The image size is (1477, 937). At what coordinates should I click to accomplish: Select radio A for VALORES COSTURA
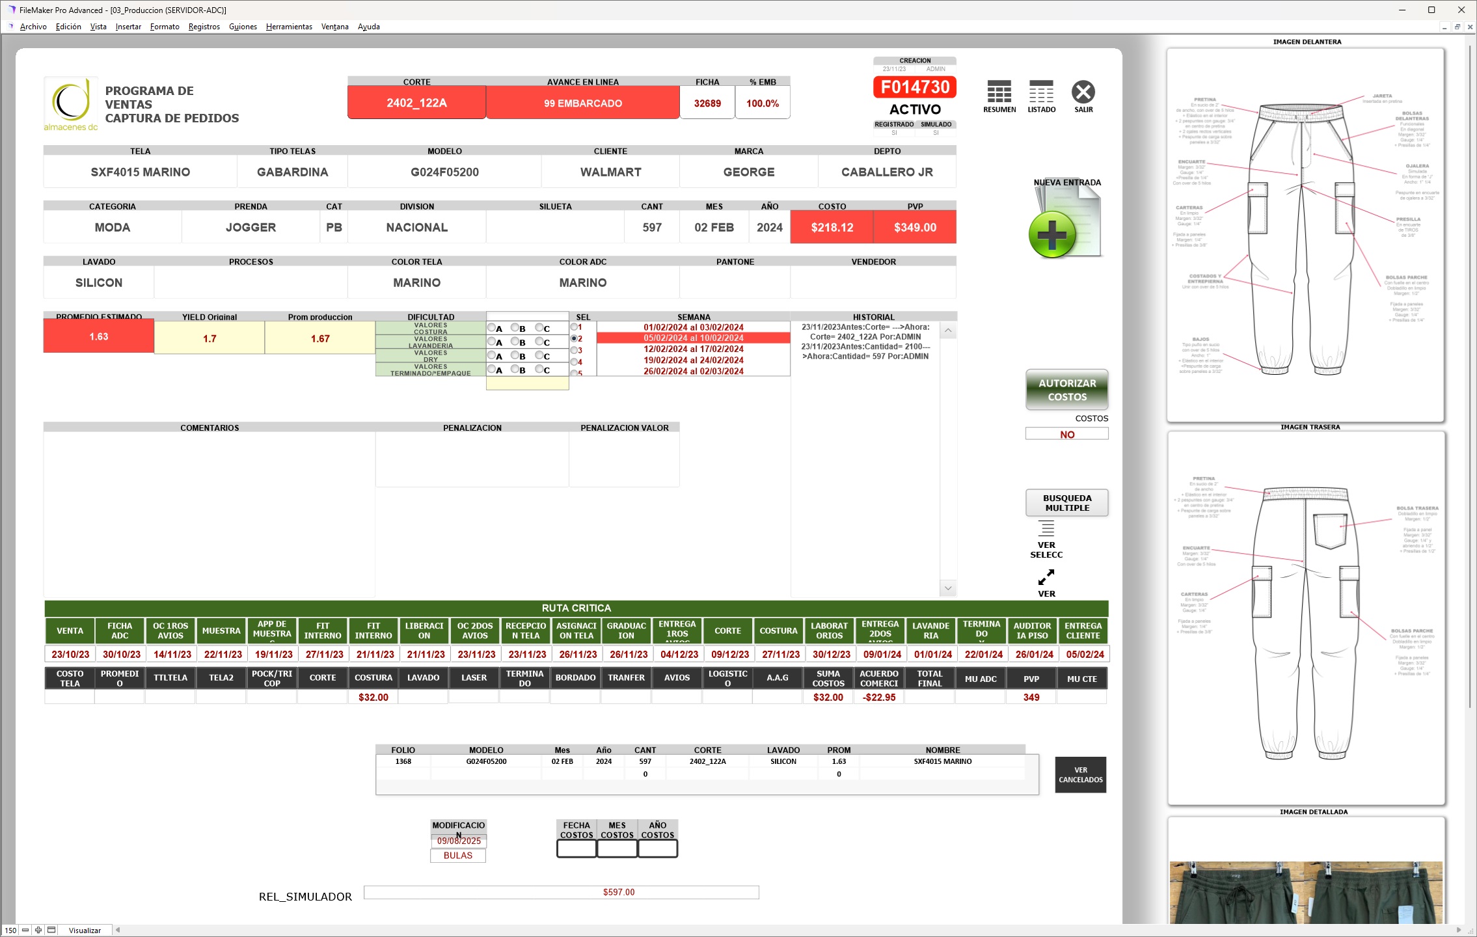click(492, 327)
